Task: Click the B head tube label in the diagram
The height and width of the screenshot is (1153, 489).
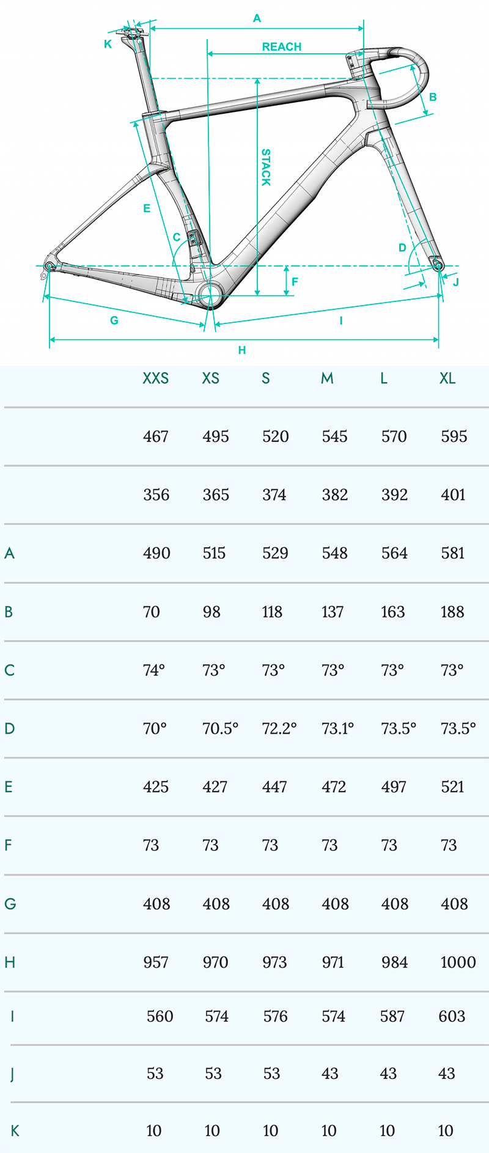Action: click(433, 97)
